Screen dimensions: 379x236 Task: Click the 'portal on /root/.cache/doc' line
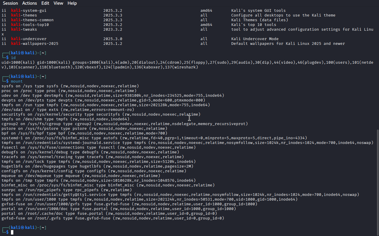109,214
